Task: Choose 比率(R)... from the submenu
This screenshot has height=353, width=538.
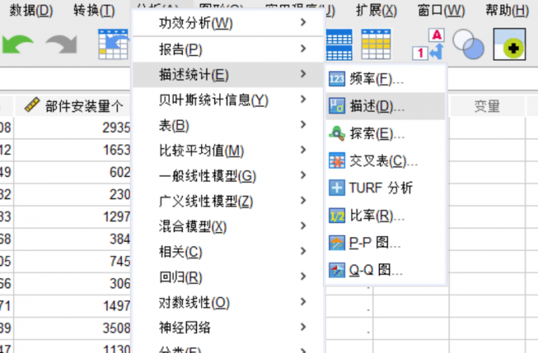Action: coord(385,216)
